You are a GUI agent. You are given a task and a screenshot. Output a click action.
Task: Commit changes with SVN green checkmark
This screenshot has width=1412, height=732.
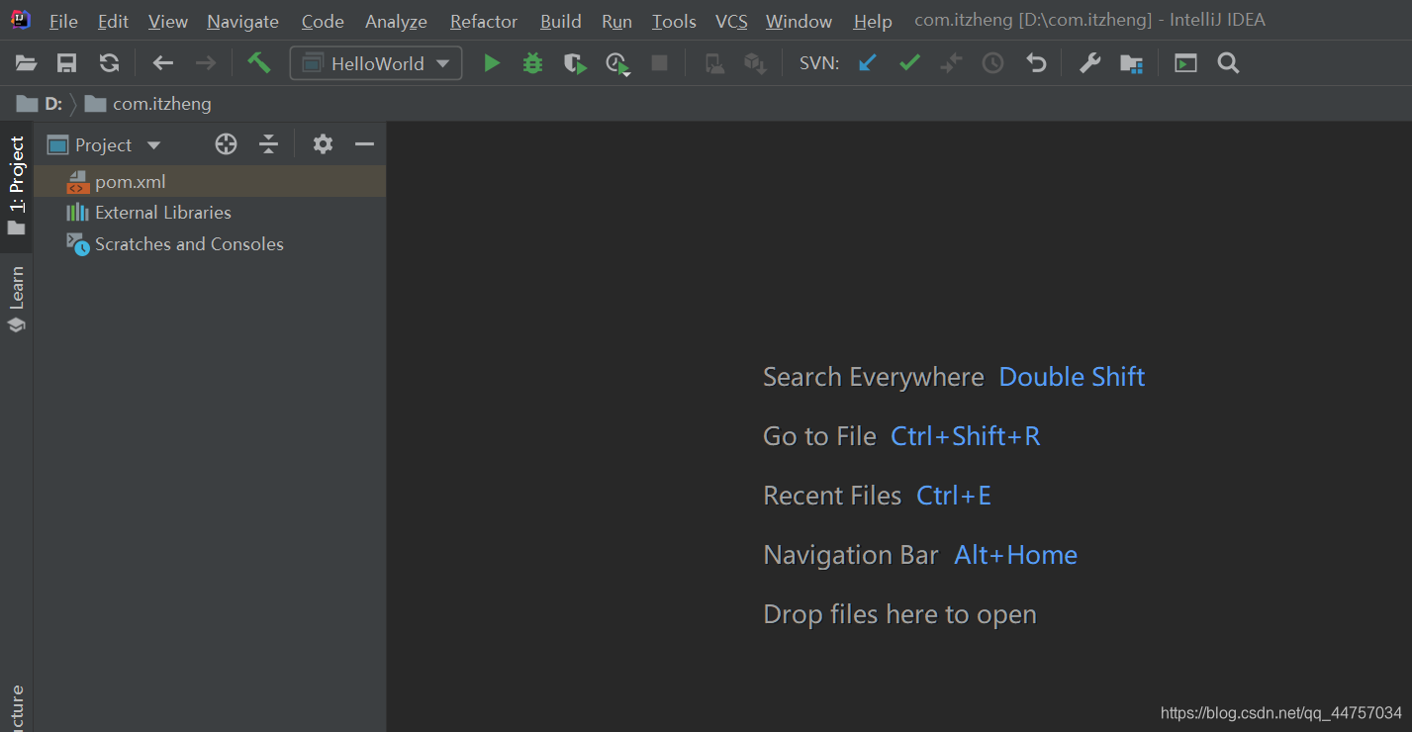pyautogui.click(x=909, y=64)
